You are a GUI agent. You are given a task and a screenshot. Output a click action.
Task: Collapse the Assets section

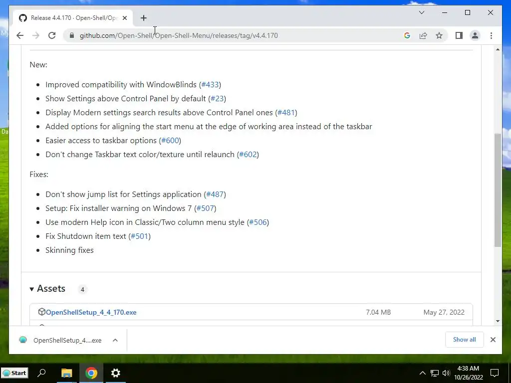[47, 289]
